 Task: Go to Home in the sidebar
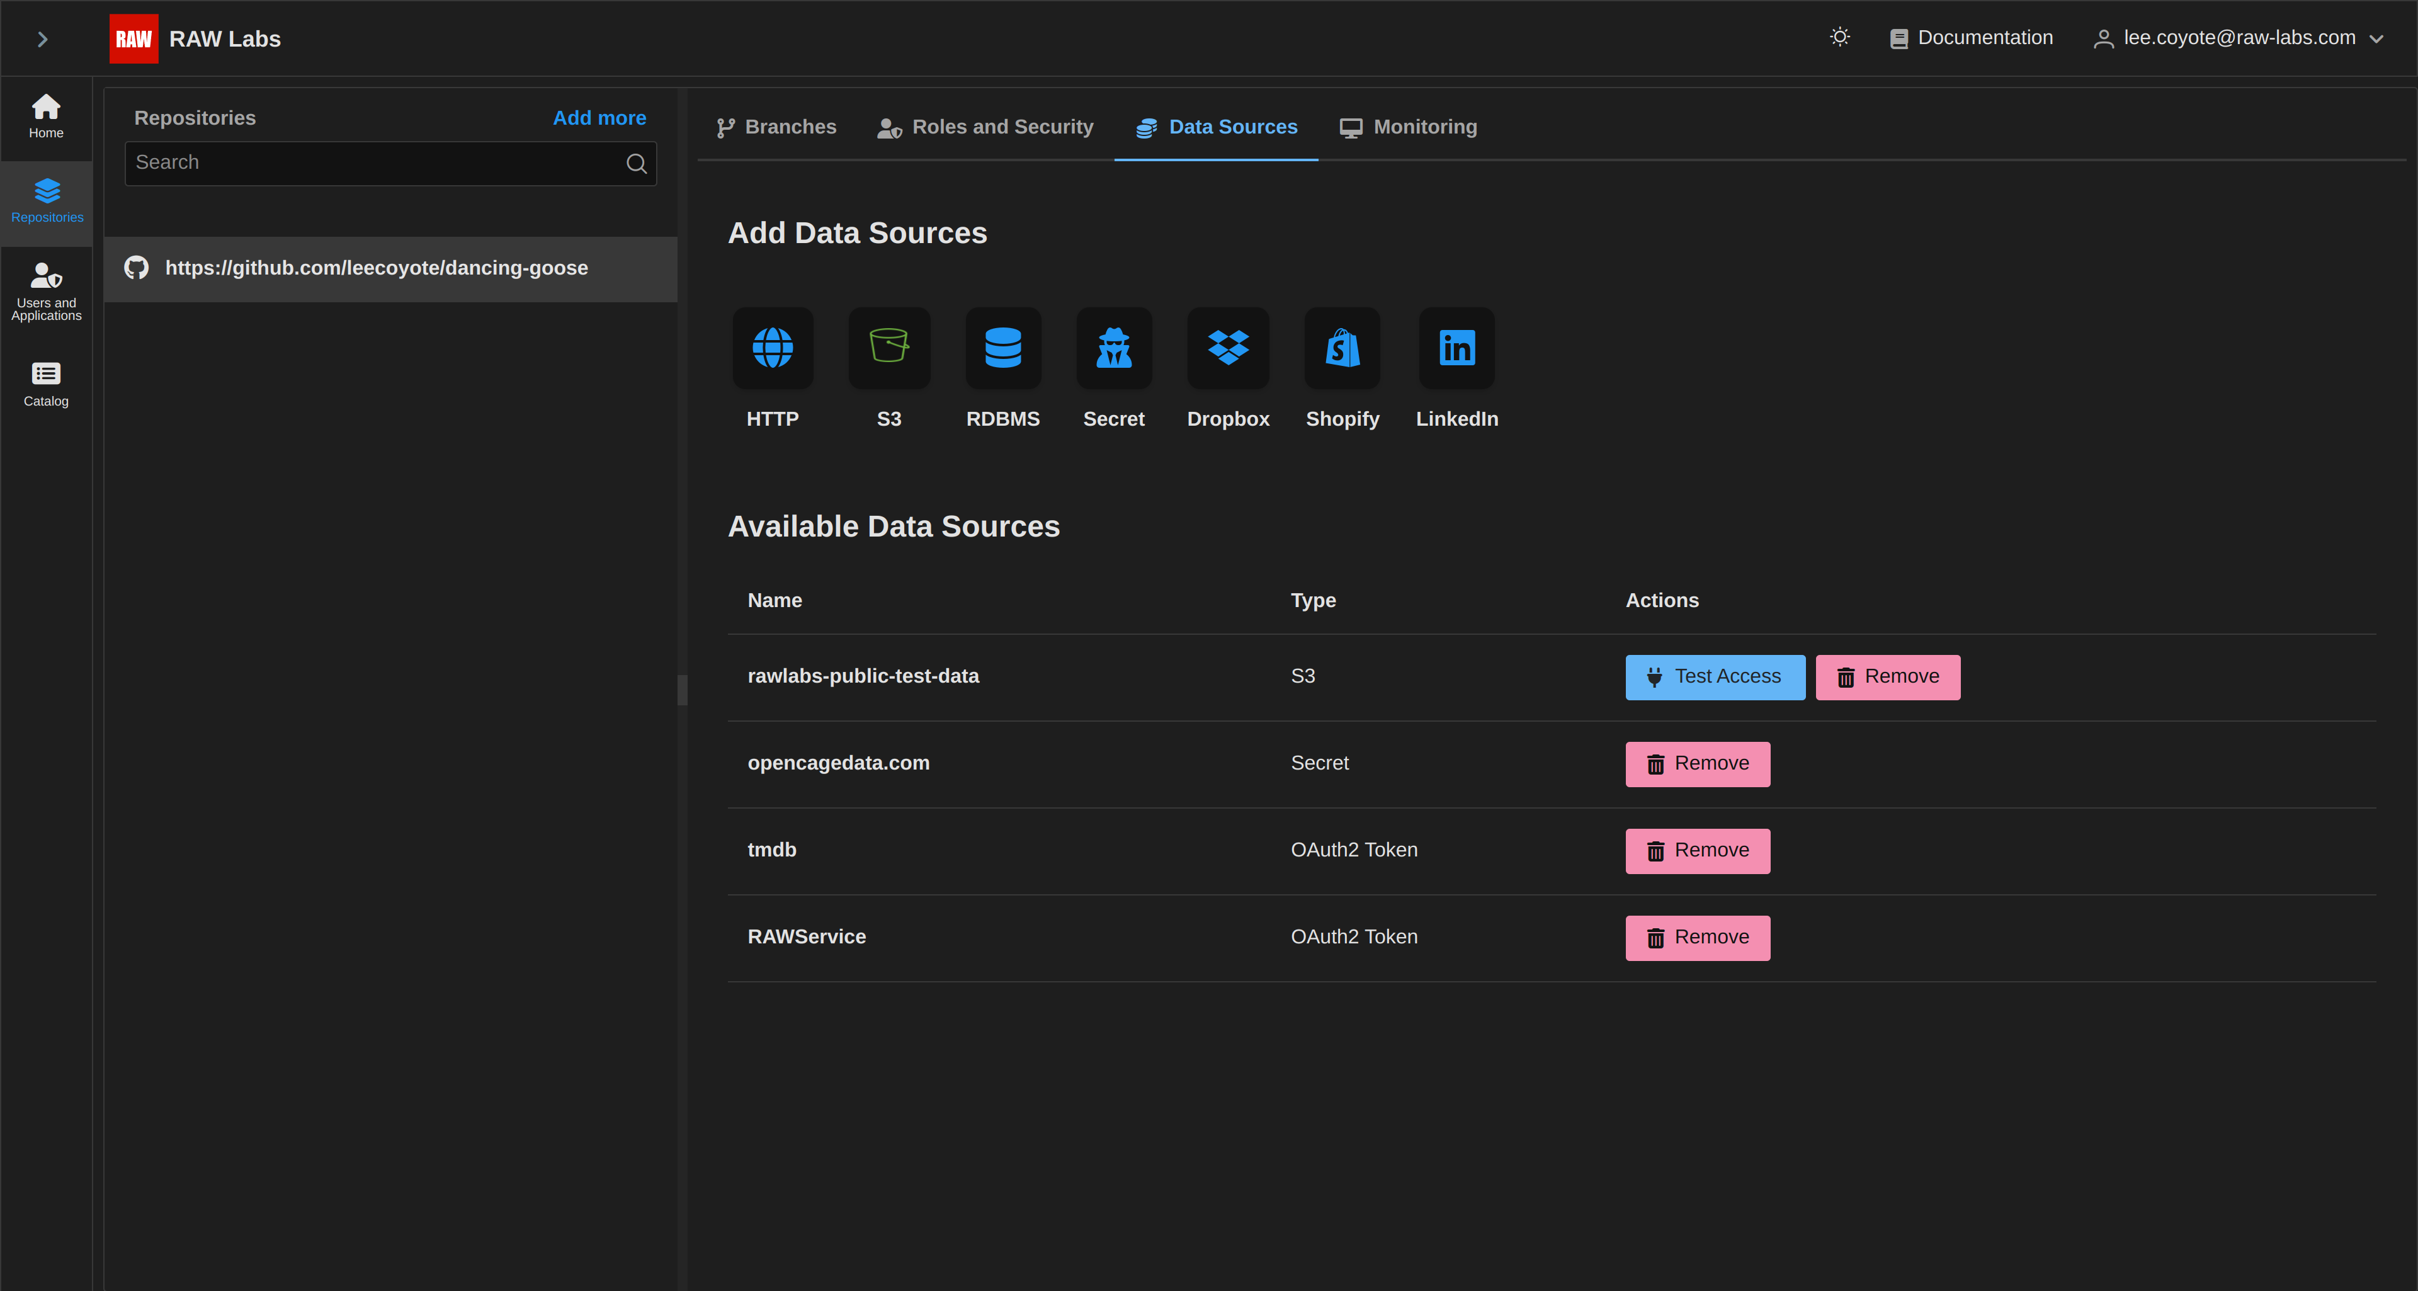[x=46, y=117]
